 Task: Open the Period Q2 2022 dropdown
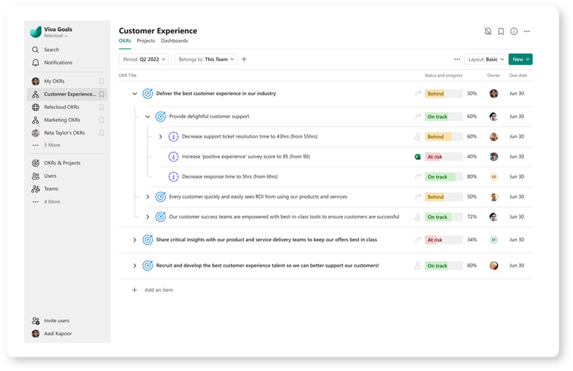coord(144,59)
